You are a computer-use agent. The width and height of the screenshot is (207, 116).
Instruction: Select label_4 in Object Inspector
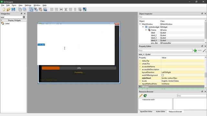(154, 41)
